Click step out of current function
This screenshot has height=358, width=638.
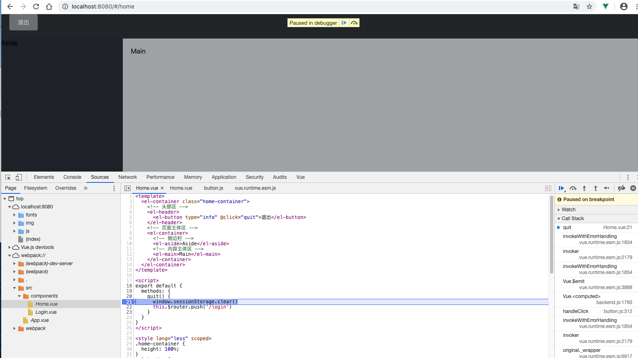click(x=595, y=188)
